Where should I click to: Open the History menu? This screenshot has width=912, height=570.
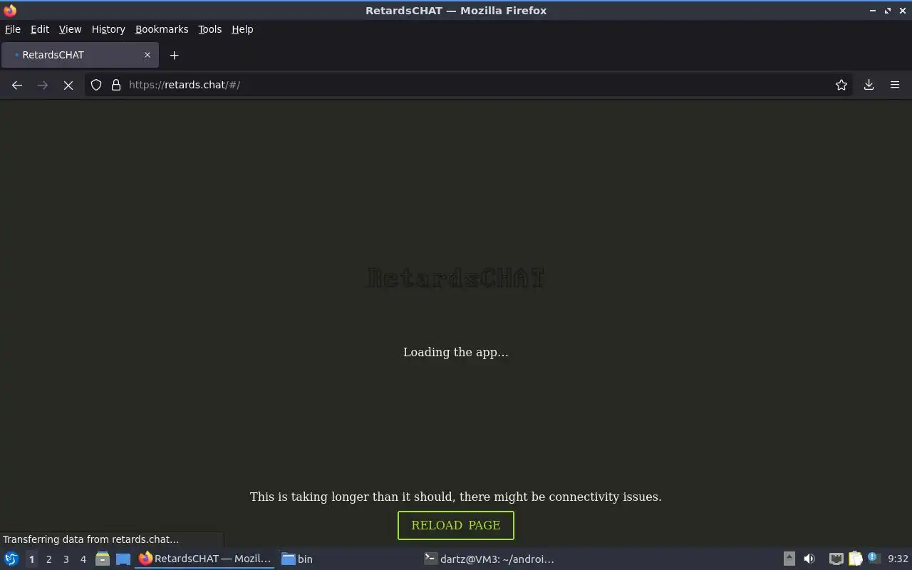108,29
